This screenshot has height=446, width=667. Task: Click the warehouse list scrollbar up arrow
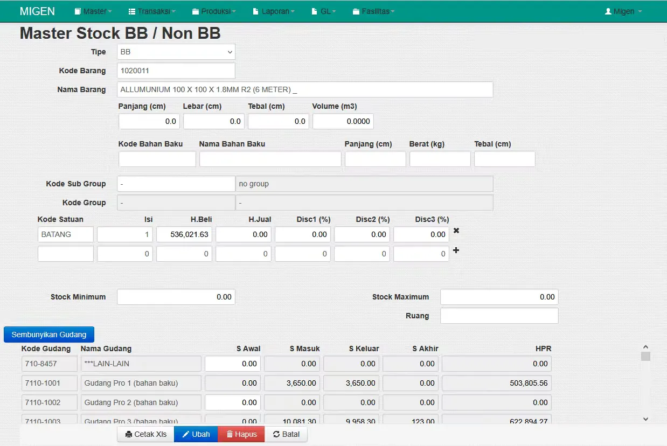[x=645, y=347]
